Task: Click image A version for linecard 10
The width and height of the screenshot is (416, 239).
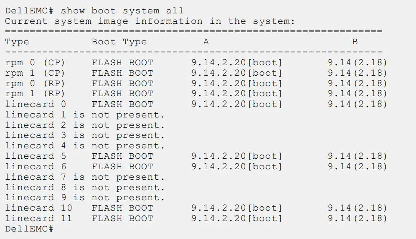Action: click(237, 208)
